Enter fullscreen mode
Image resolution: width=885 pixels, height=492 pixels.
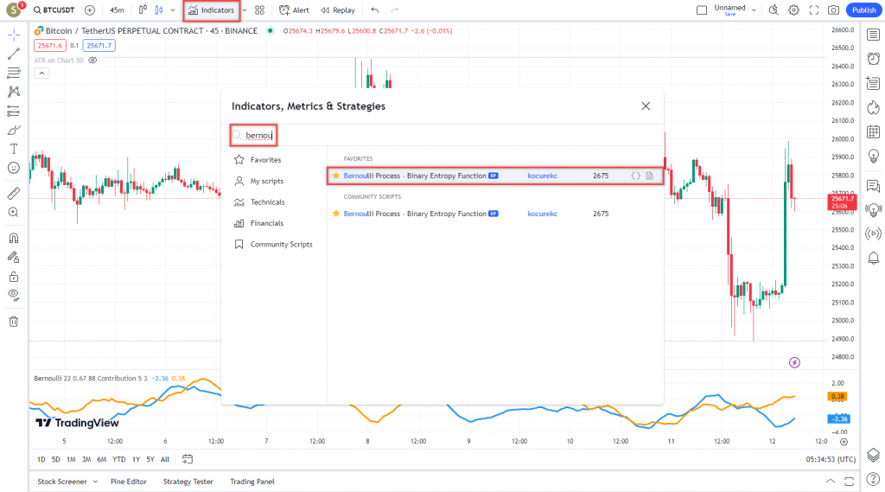click(814, 10)
